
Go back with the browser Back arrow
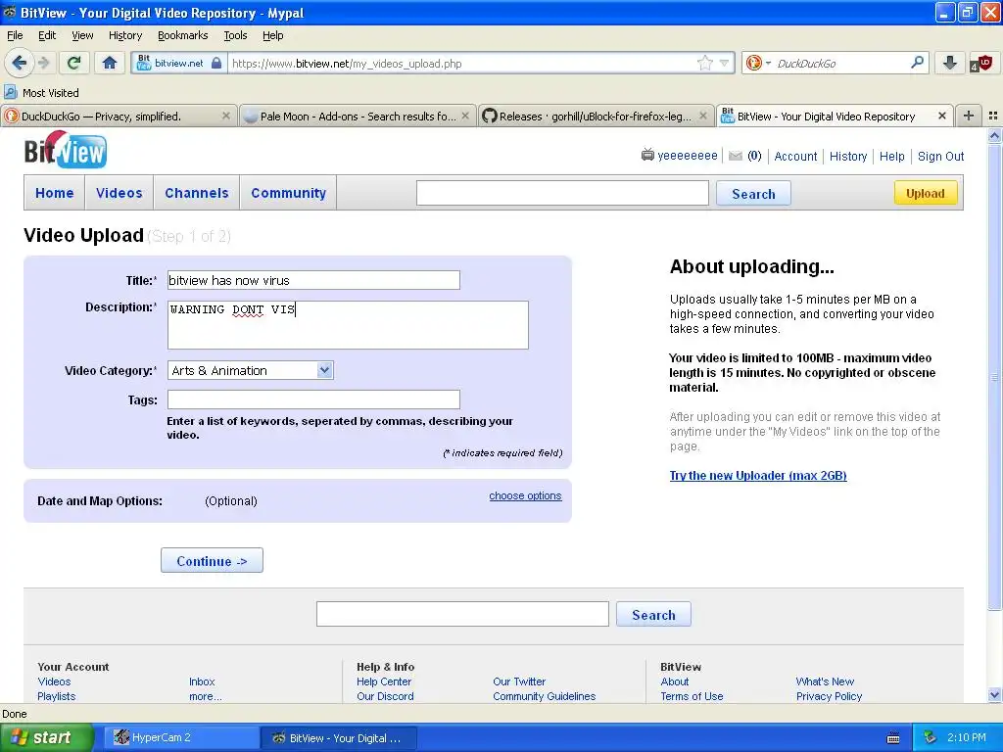pyautogui.click(x=19, y=63)
